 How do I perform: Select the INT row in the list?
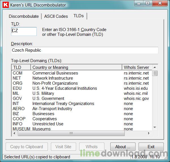tap(82, 104)
